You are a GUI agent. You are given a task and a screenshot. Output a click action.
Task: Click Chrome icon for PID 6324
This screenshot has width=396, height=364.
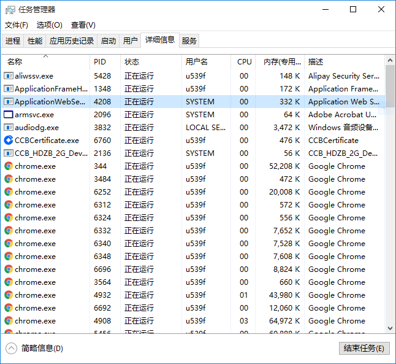click(x=9, y=217)
